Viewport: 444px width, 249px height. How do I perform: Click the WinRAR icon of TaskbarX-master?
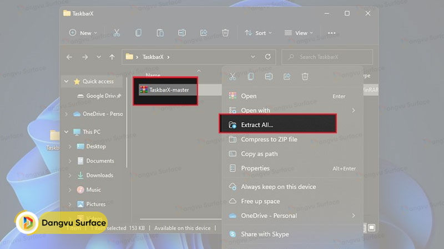(144, 90)
